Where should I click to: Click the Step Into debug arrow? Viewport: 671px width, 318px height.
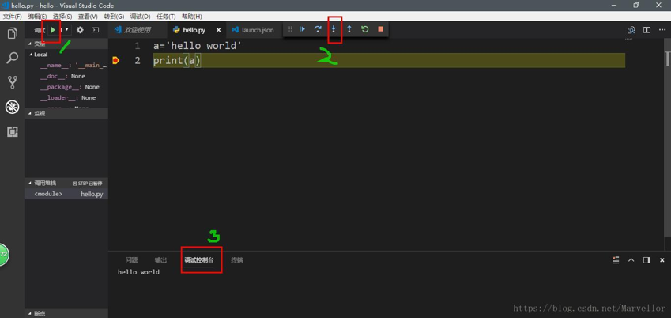334,29
